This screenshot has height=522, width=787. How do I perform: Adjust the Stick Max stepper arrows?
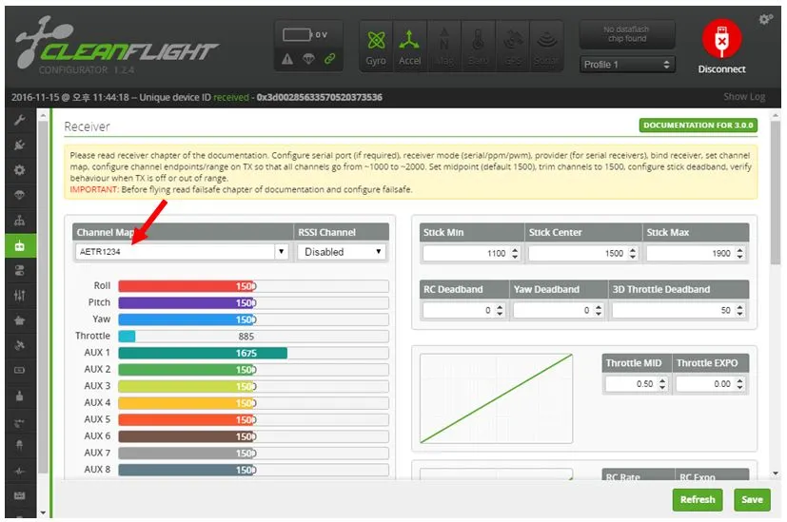point(739,253)
